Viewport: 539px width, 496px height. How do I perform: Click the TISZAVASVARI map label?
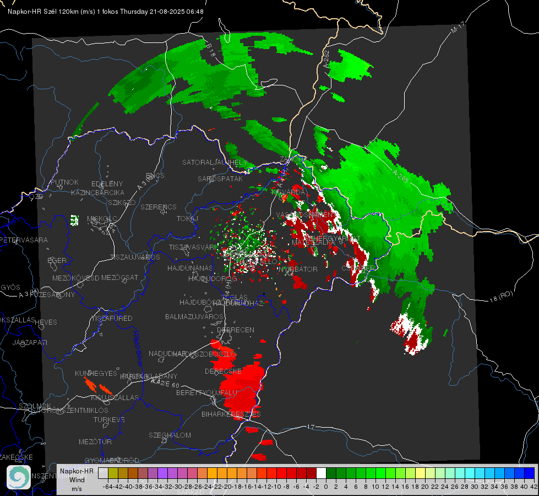coord(193,247)
